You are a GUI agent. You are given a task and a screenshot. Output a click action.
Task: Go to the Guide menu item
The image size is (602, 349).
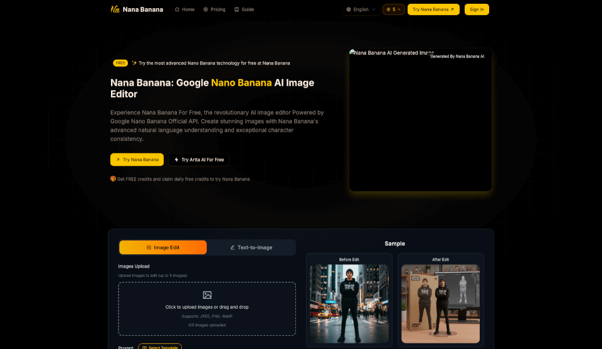click(247, 9)
